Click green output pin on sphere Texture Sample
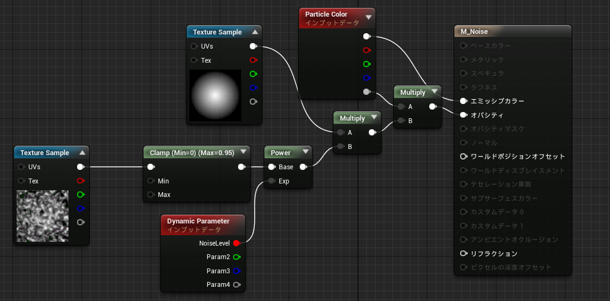 pyautogui.click(x=253, y=74)
